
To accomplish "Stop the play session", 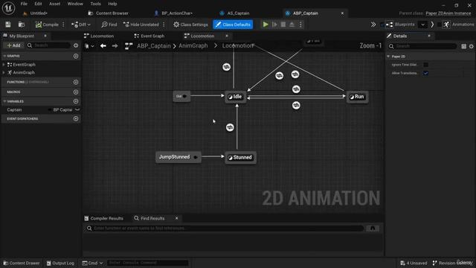I will (283, 25).
